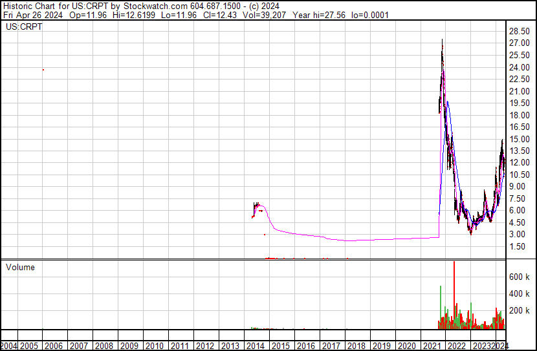537x351 pixels.
Task: Click the 400 k volume axis value
Action: [520, 293]
